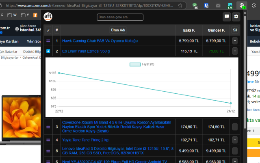The height and width of the screenshot is (163, 260).
Task: Click 5.799,00 TL old price of Hawk chair
Action: (x=189, y=41)
